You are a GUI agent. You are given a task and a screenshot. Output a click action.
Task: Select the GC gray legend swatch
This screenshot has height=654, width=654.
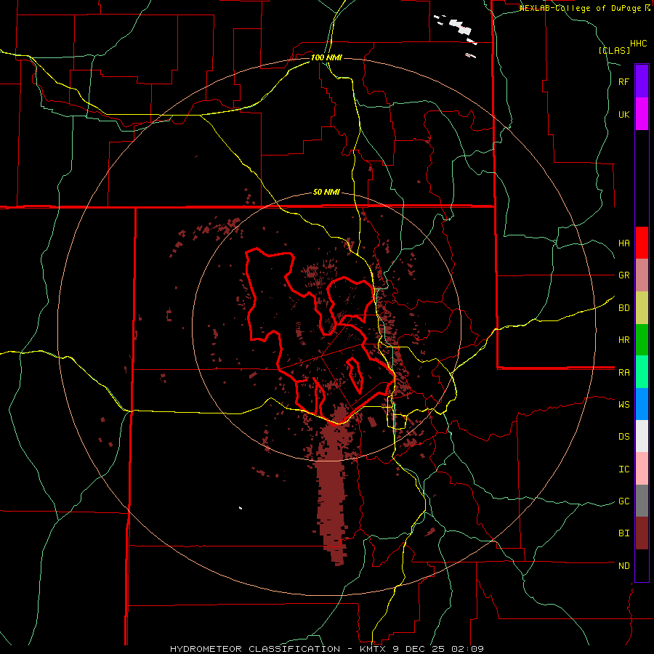tap(642, 501)
